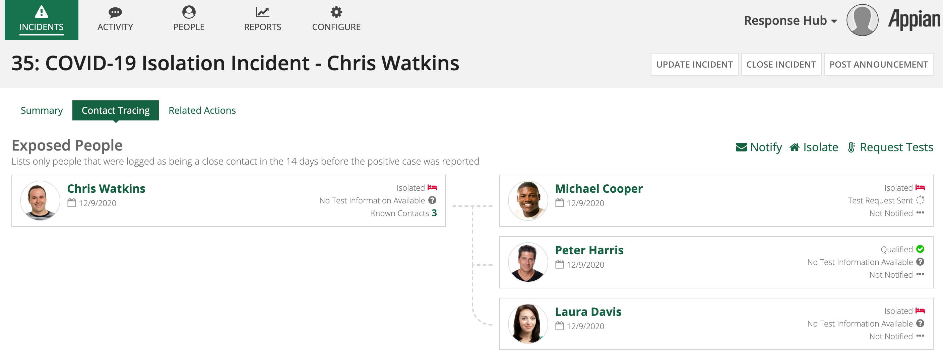Switch to the Related Actions tab
The width and height of the screenshot is (943, 362).
pyautogui.click(x=201, y=110)
